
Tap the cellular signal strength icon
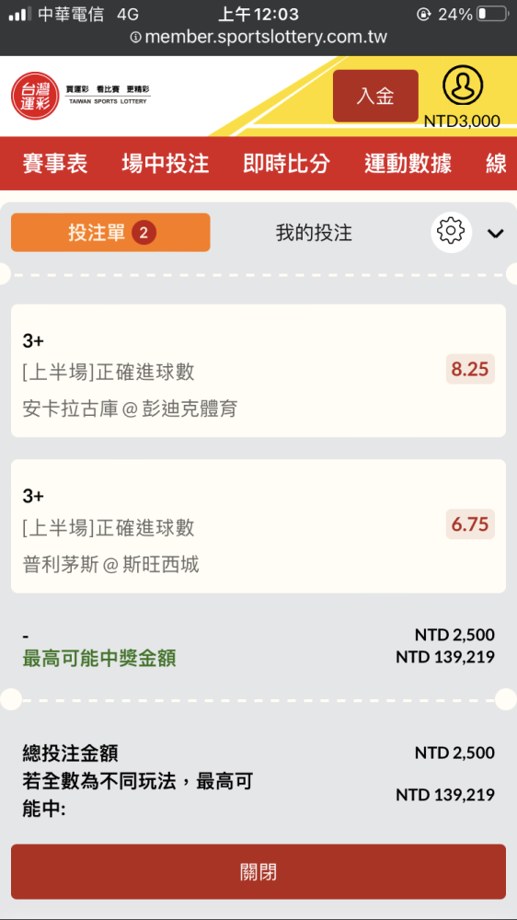click(x=20, y=14)
